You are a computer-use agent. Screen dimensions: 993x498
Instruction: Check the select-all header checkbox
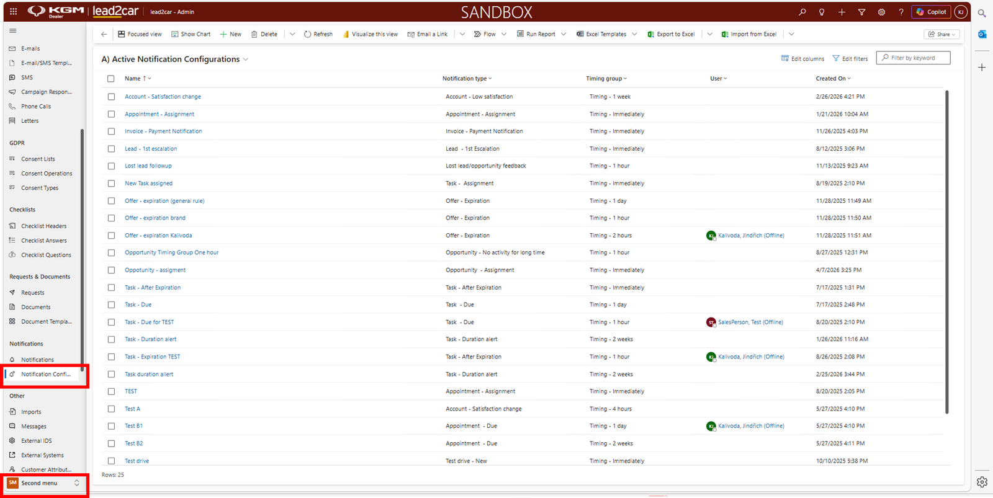coord(111,79)
